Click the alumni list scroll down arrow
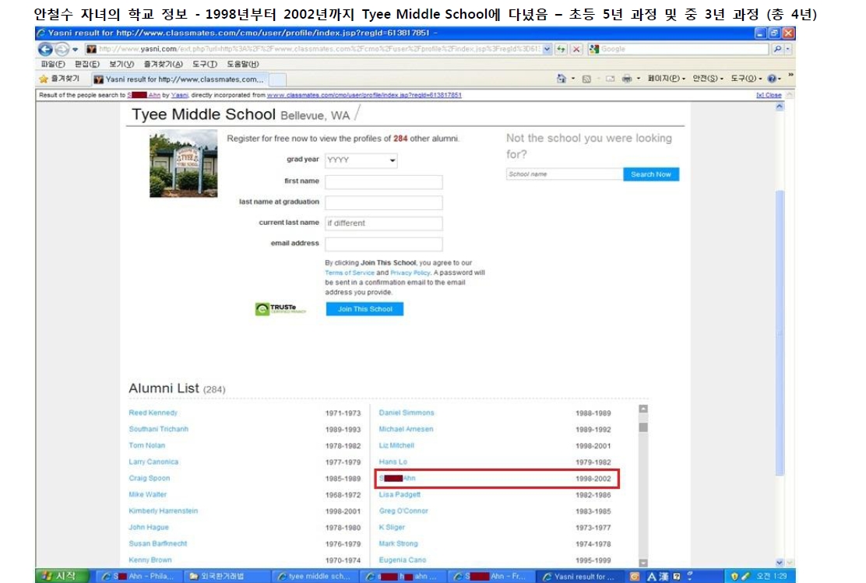This screenshot has height=583, width=866. tap(643, 563)
